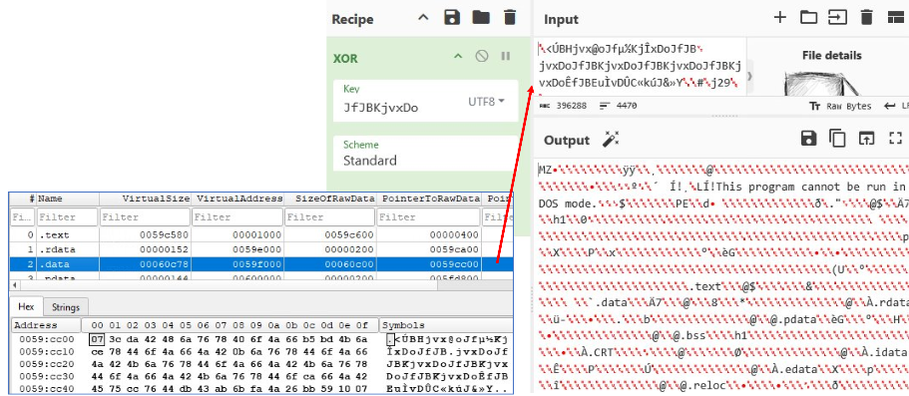Copy the output to the clipboard
909x396 pixels.
tap(837, 139)
